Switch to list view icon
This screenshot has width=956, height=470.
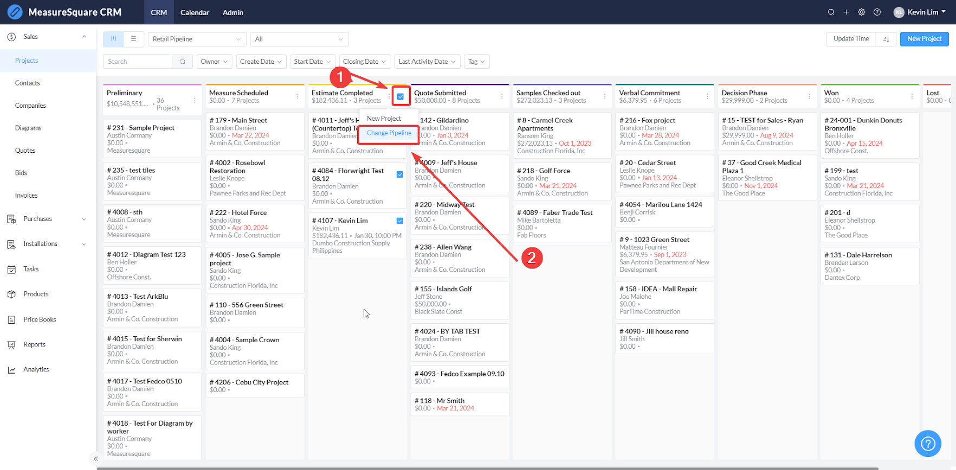click(x=133, y=39)
